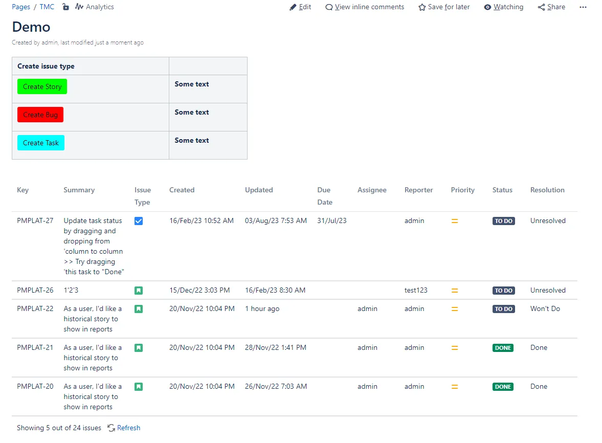Click medium priority icon for PMPLAT-22
Image resolution: width=602 pixels, height=443 pixels.
coord(455,309)
